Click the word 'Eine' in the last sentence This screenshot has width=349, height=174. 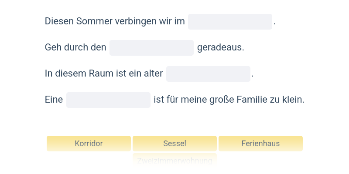54,100
